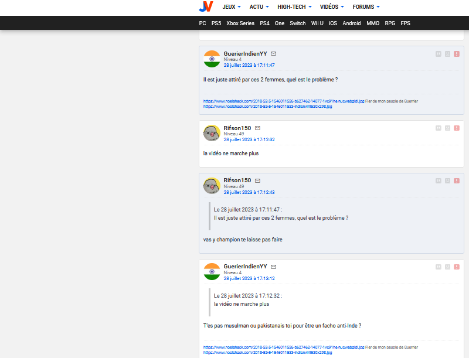Open message envelope beside GuerierIndienYY on the 17:11:47 post
This screenshot has height=358, width=469.
click(274, 53)
